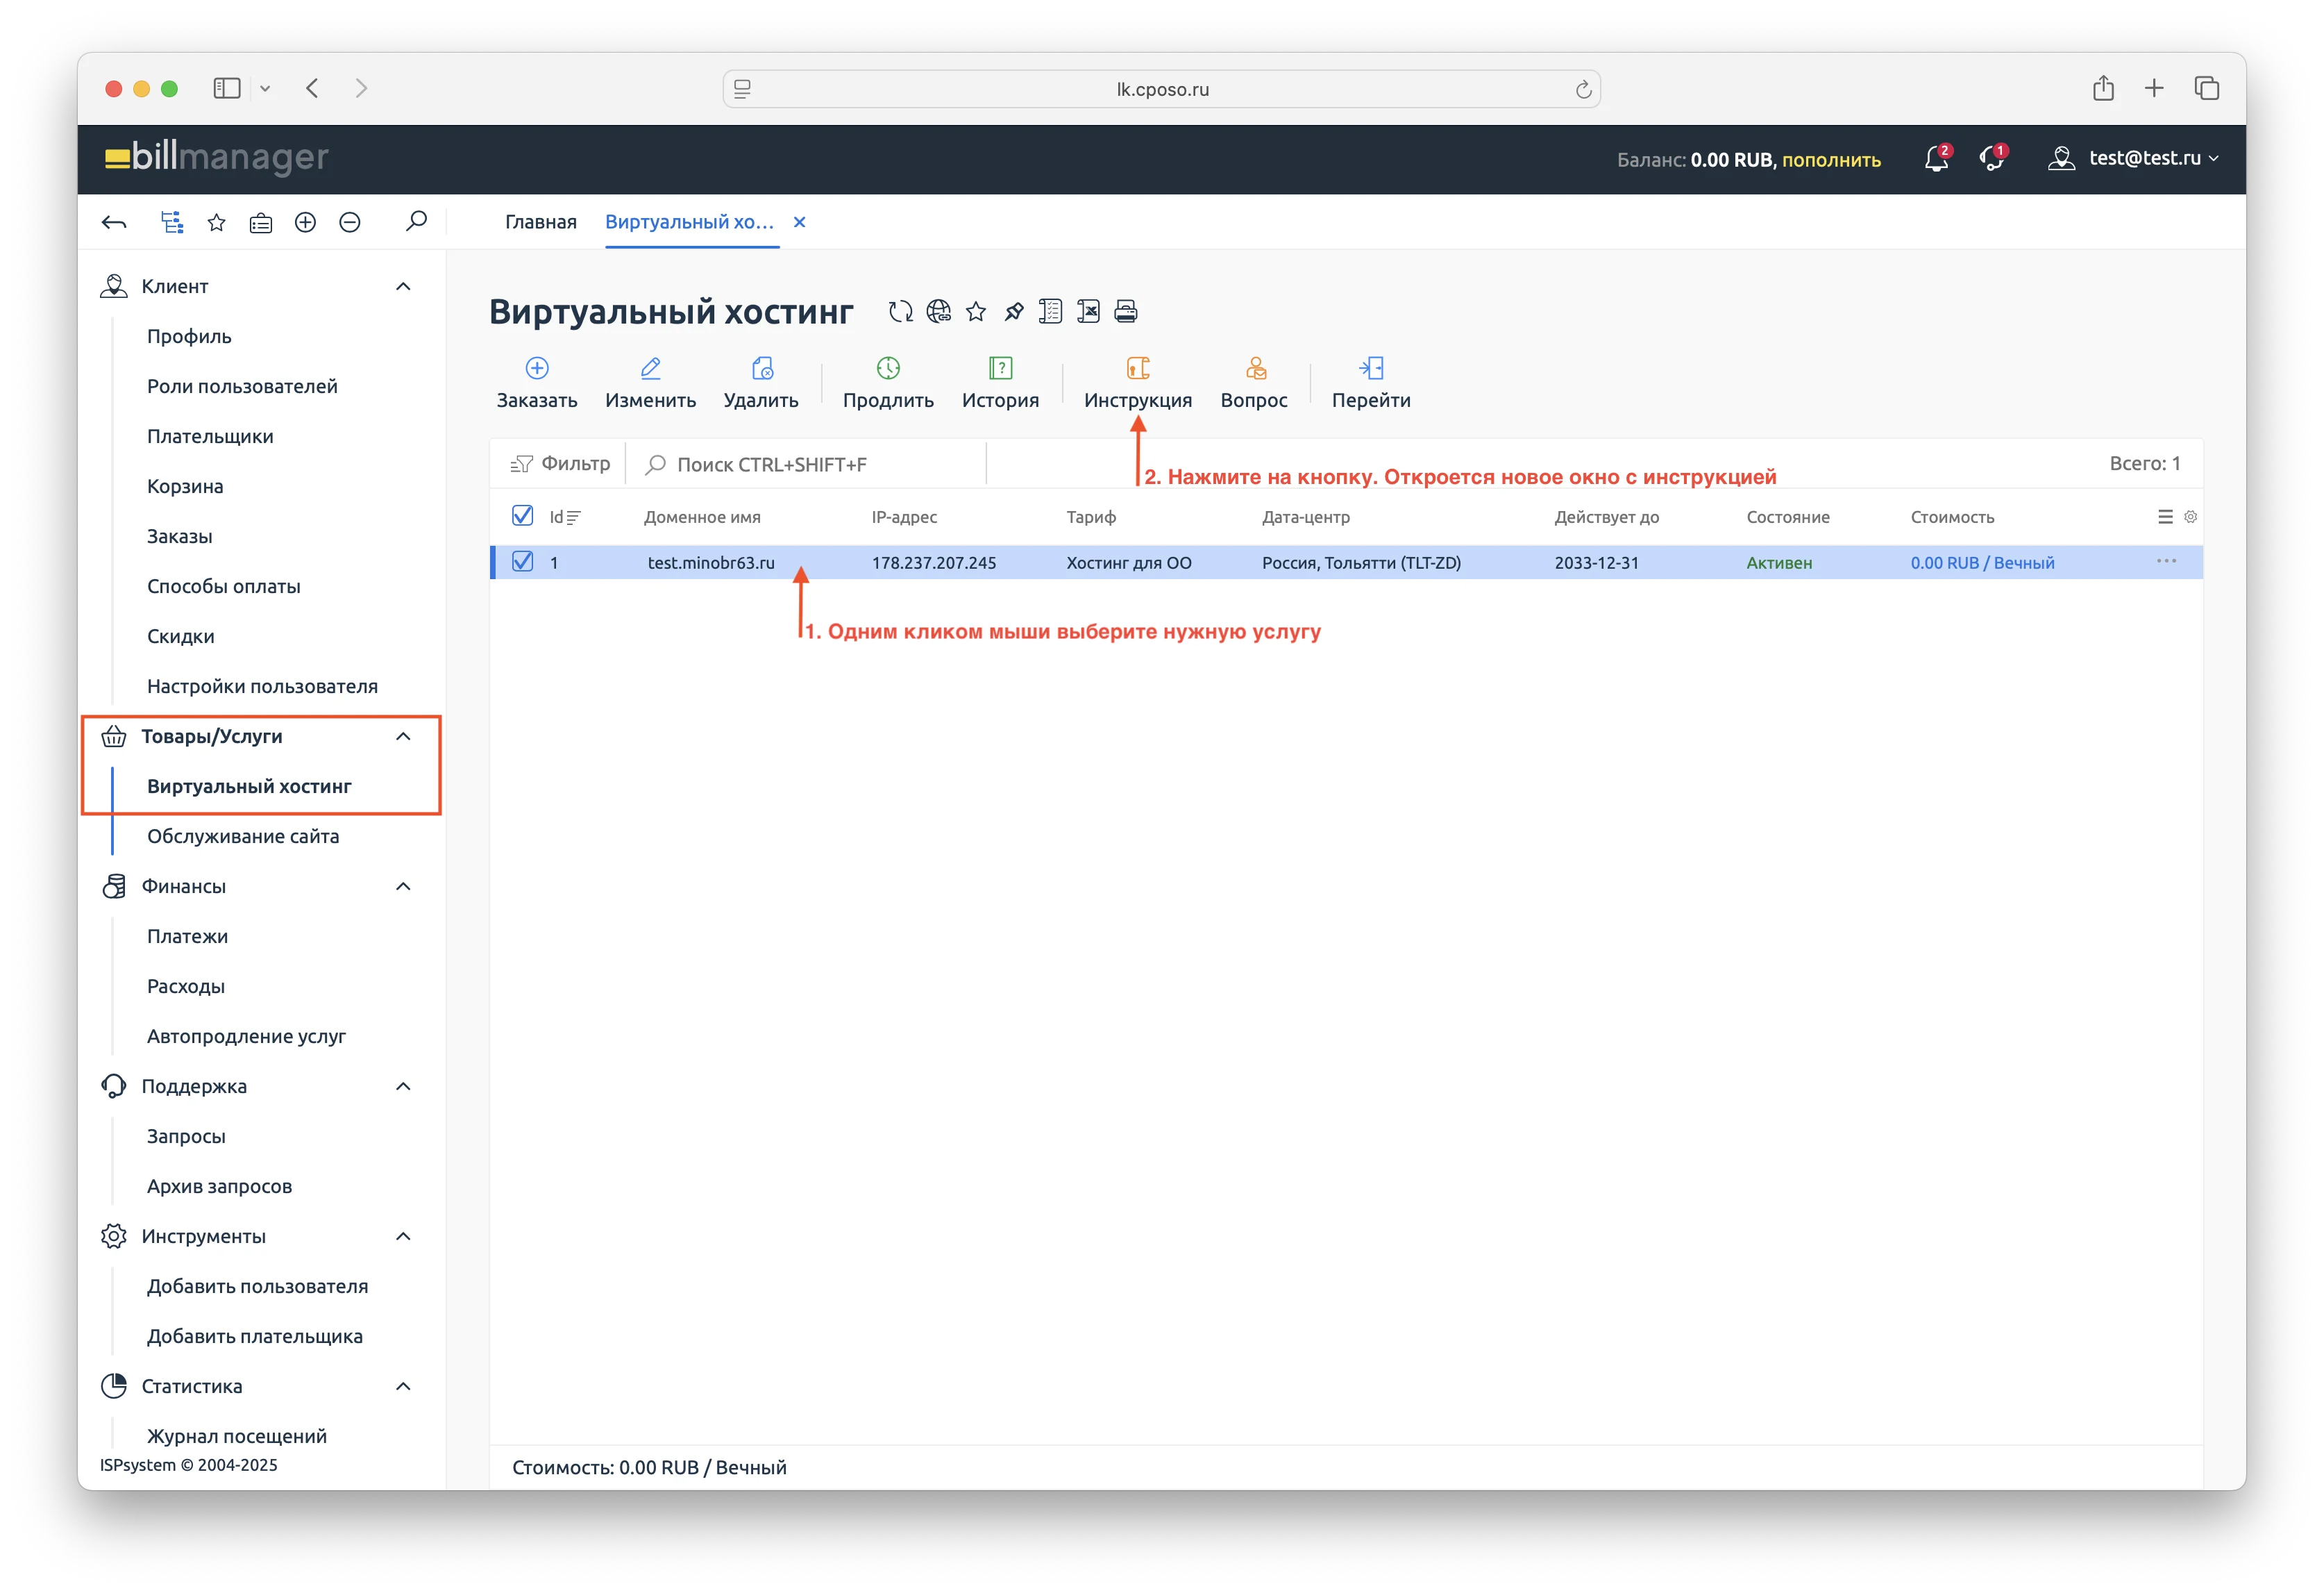
Task: Open Плательщики menu item
Action: (x=210, y=436)
